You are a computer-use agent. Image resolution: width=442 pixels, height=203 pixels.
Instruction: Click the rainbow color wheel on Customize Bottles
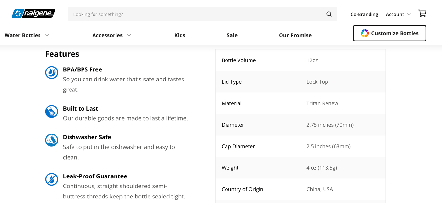[x=365, y=33]
